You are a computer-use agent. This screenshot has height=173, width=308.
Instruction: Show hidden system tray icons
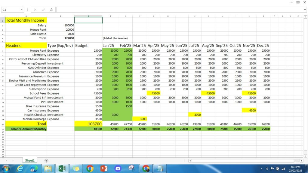coord(261,169)
